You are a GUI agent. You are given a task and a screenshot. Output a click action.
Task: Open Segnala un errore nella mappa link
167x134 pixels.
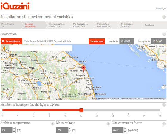click(154, 99)
